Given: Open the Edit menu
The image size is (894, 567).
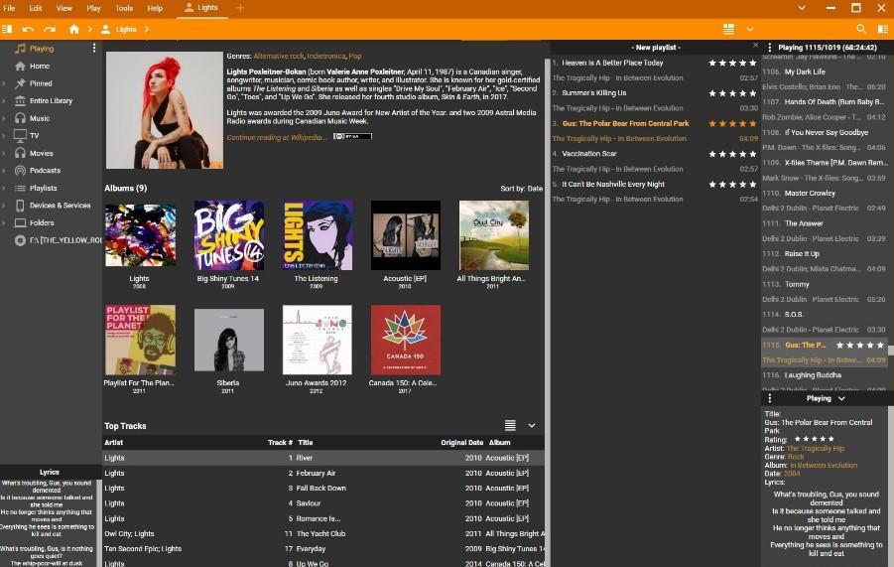Looking at the screenshot, I should [36, 8].
